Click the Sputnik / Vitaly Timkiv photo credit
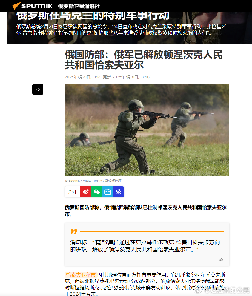This screenshot has width=252, height=296. point(83,181)
